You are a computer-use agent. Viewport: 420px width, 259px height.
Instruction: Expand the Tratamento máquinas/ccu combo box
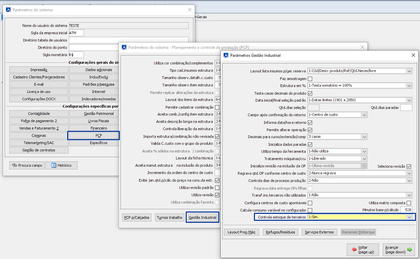click(364, 159)
